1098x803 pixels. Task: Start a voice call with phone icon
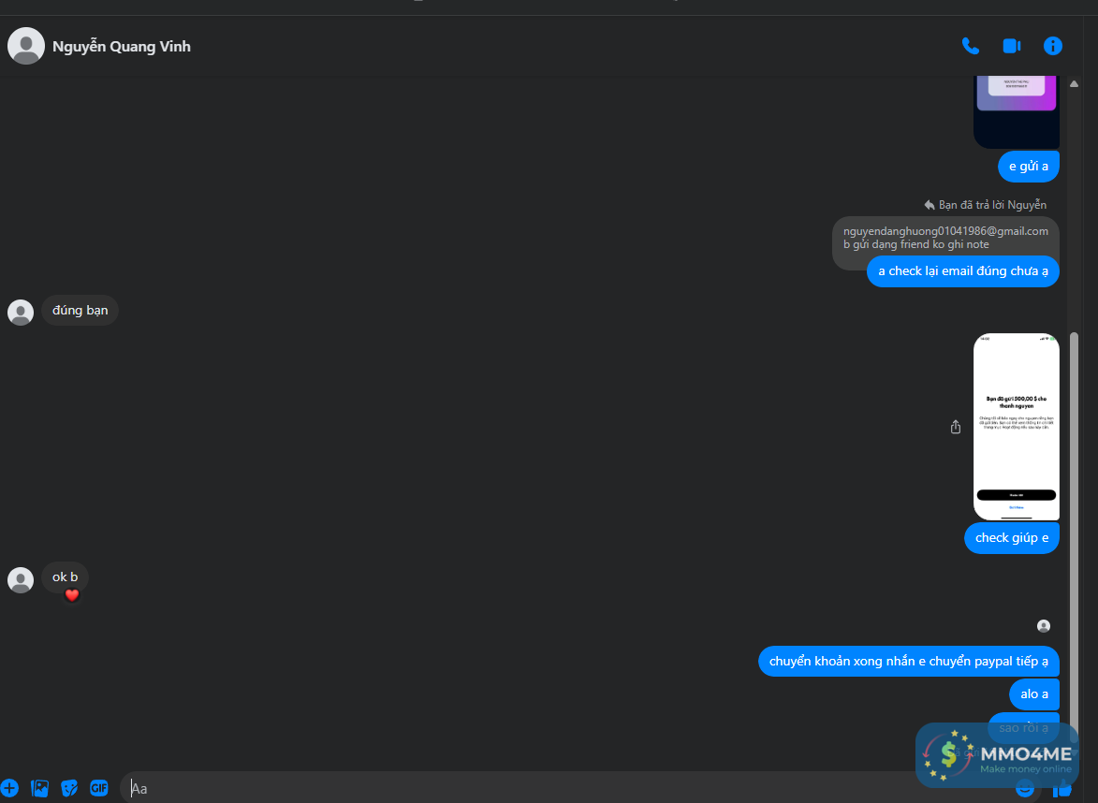pyautogui.click(x=970, y=46)
